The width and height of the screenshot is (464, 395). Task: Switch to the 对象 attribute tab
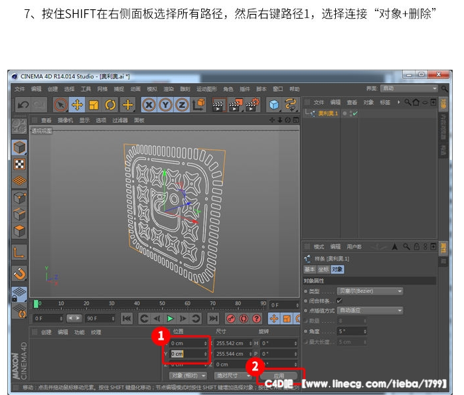(x=337, y=270)
